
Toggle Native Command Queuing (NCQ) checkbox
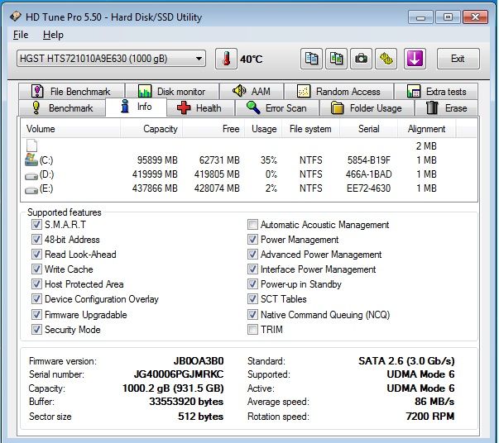[x=252, y=315]
